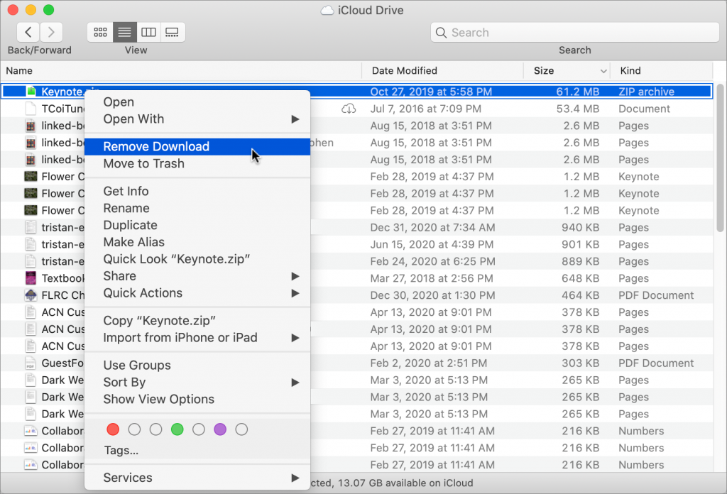
Task: Switch to list view
Action: coord(125,32)
